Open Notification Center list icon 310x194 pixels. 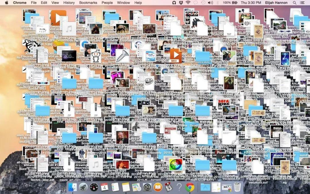coord(302,3)
